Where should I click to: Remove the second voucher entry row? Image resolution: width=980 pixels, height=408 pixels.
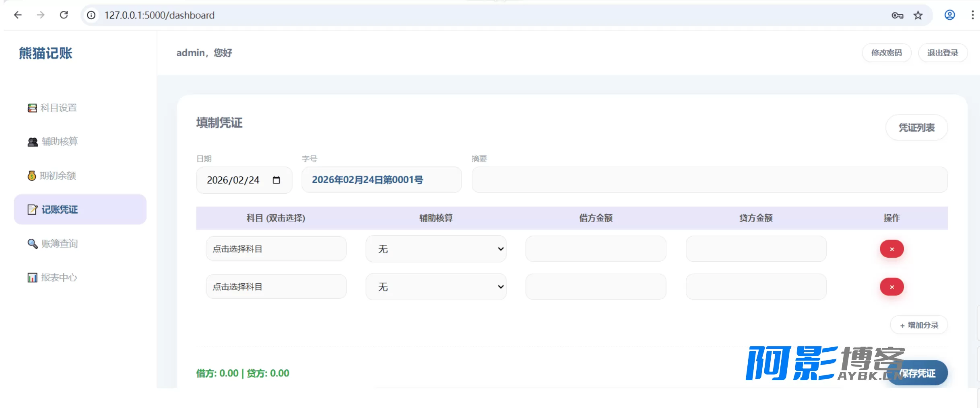point(891,287)
